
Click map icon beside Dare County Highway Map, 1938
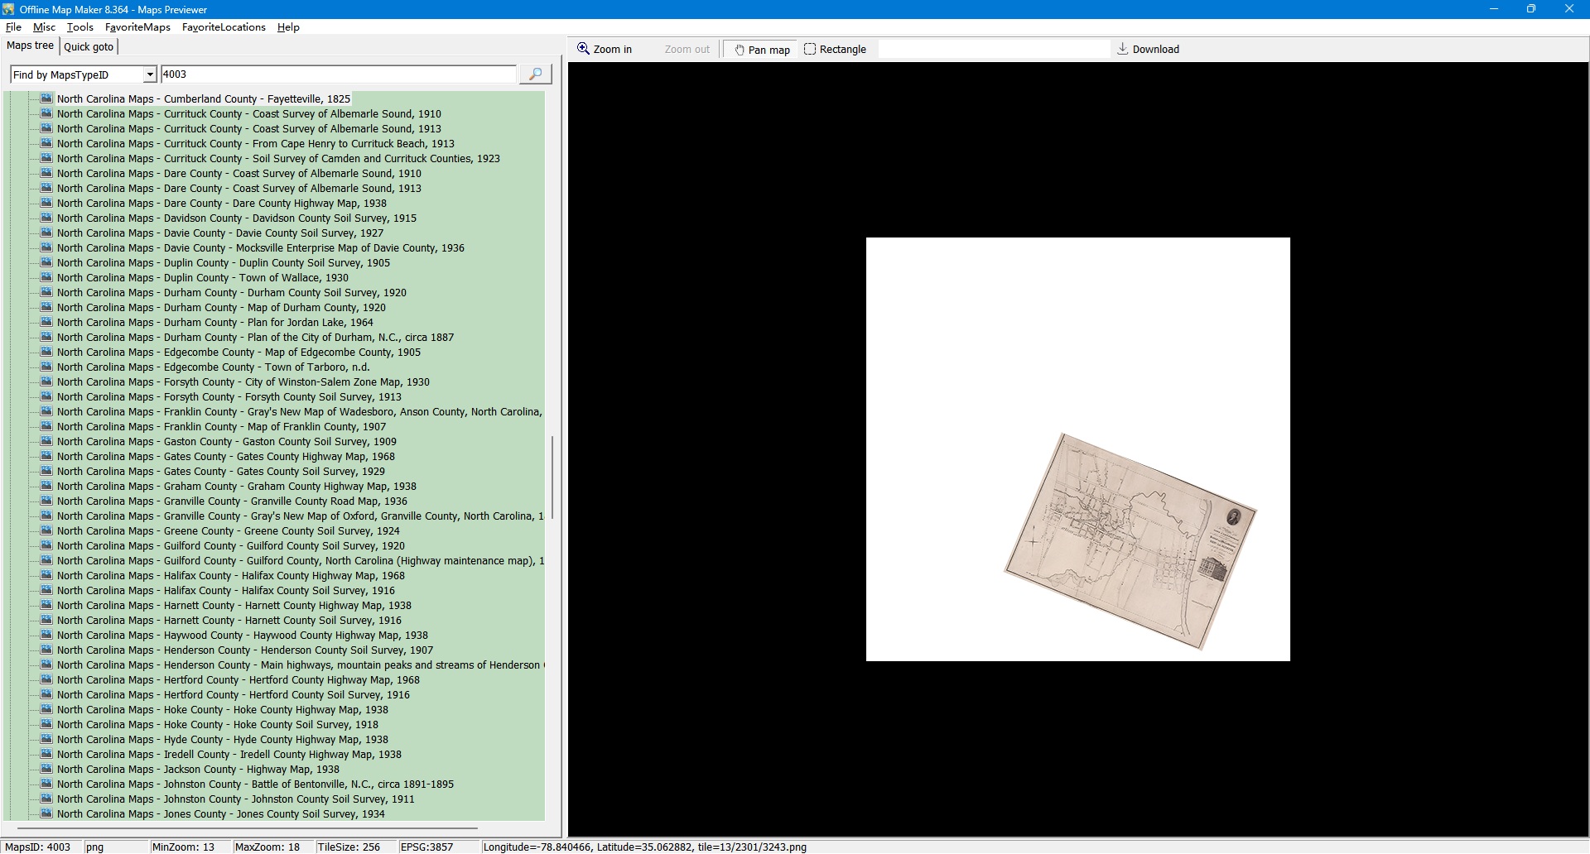[46, 203]
